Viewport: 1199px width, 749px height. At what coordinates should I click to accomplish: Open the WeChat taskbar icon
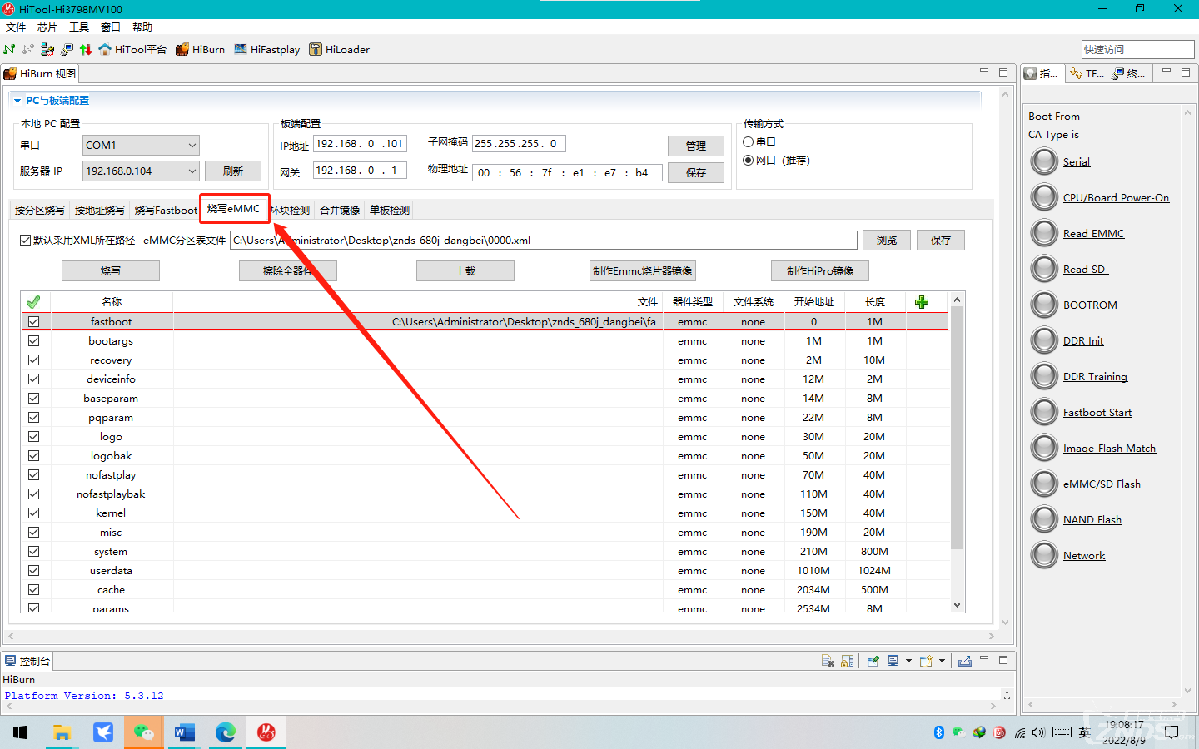143,732
